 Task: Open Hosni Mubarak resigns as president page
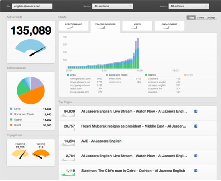(134, 126)
